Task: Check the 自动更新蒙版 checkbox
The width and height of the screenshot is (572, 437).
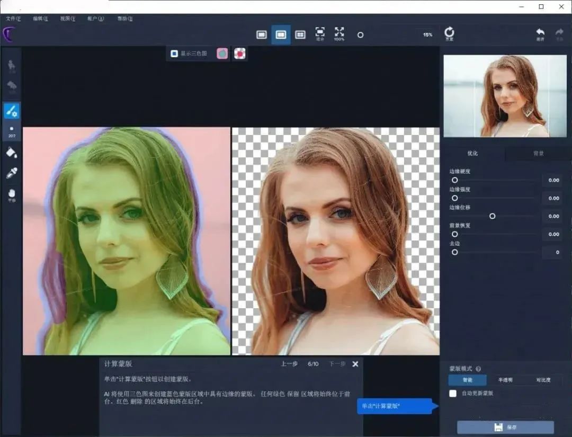Action: (x=453, y=394)
